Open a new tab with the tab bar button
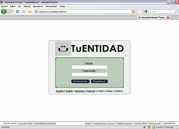Screen dimensions: 179x129 173,17
